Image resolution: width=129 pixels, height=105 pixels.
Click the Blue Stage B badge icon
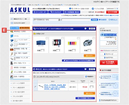[x=102, y=35]
